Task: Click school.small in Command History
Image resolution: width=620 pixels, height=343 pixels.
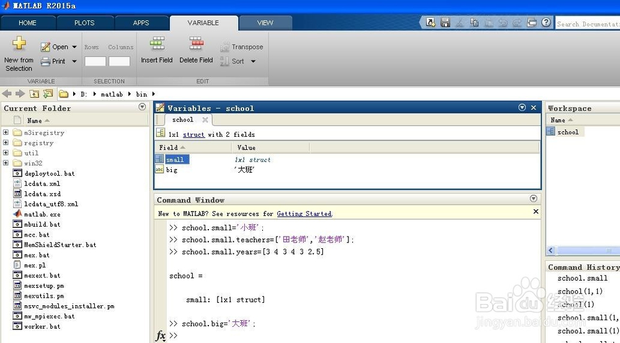Action: (582, 278)
